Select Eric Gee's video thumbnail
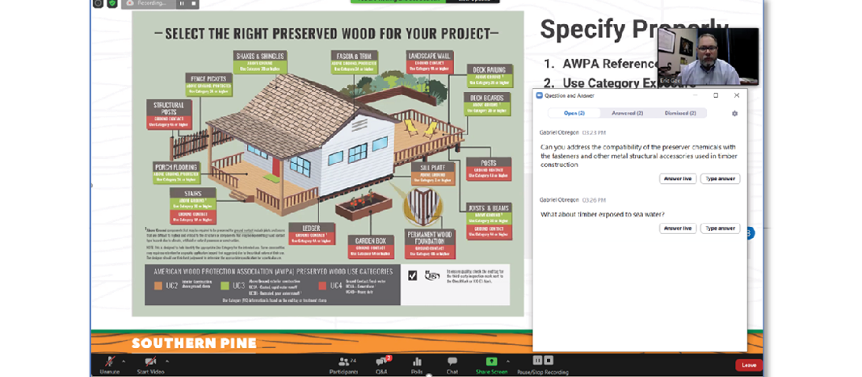Image resolution: width=862 pixels, height=377 pixels. pyautogui.click(x=708, y=57)
